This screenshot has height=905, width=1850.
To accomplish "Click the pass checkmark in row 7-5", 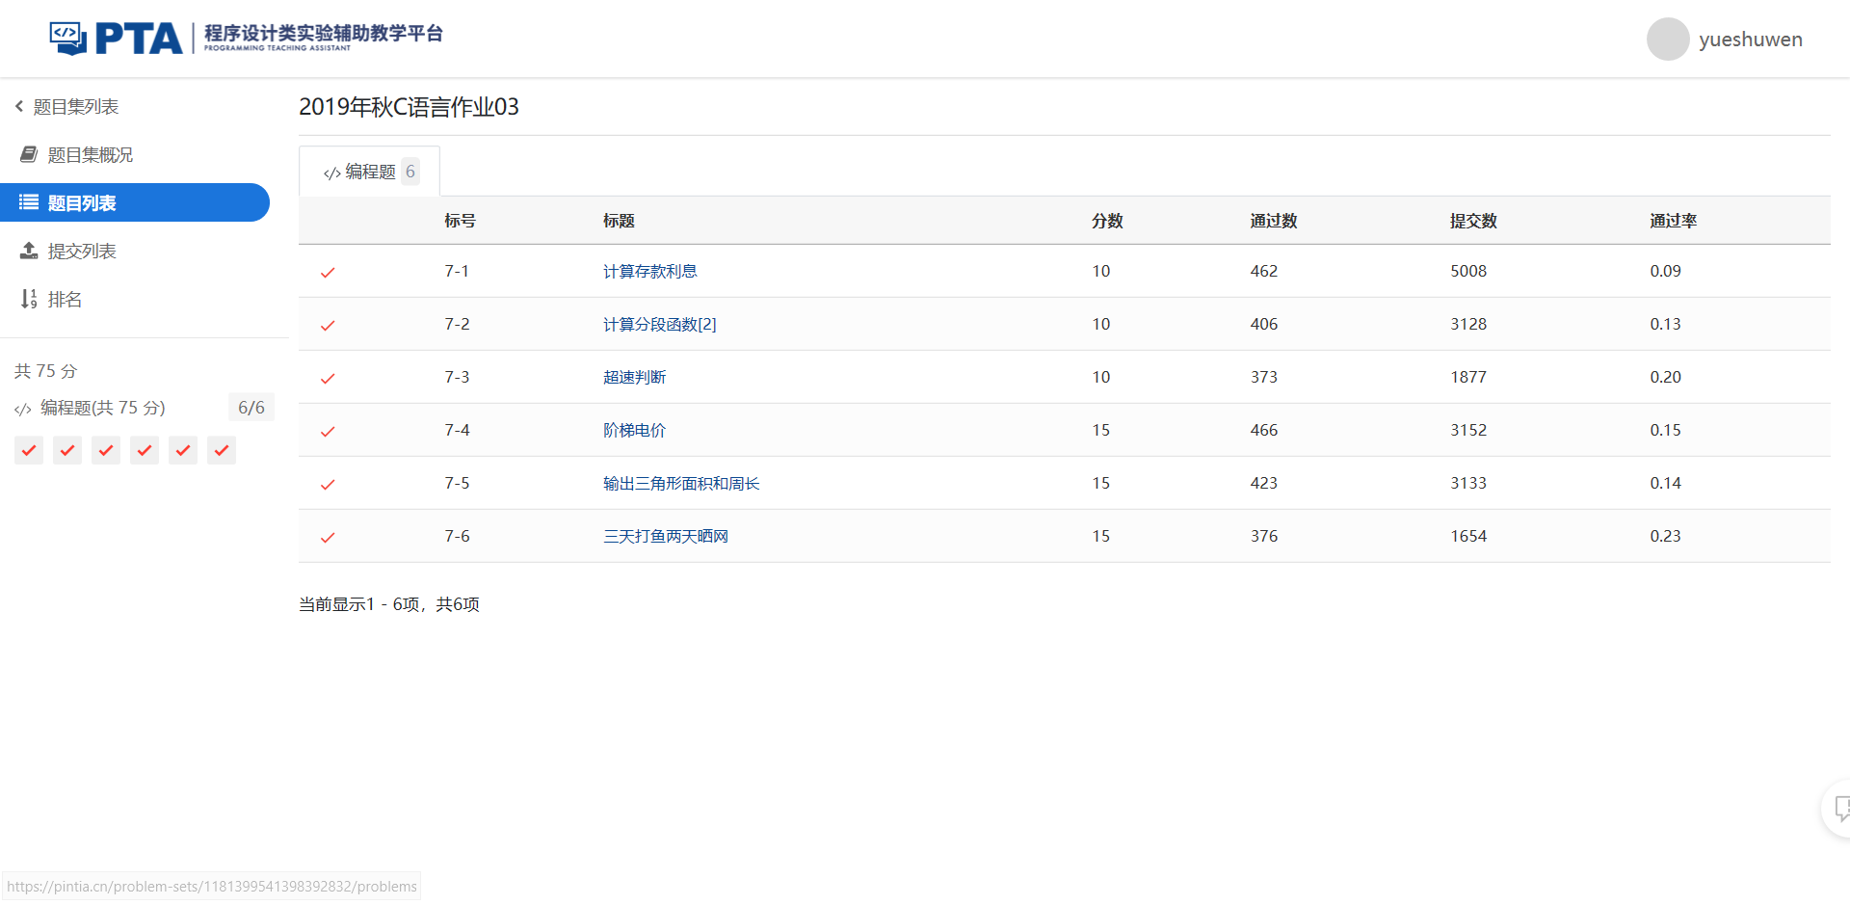I will pos(328,485).
